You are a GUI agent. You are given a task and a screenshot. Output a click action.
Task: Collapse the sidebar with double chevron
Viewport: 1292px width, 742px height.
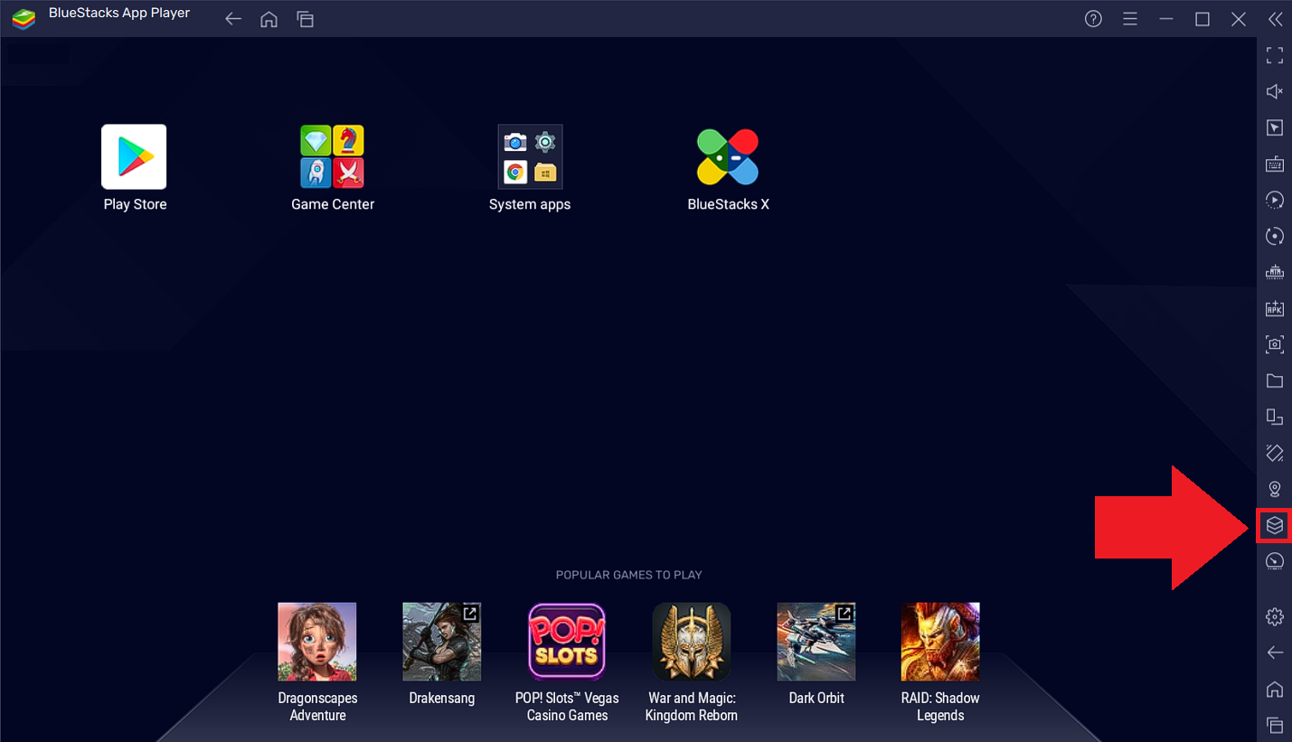pos(1275,19)
